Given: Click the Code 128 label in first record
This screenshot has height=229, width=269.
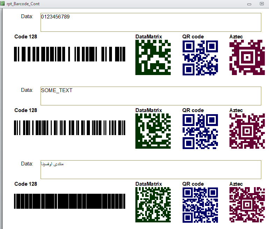Looking at the screenshot, I should click(26, 37).
